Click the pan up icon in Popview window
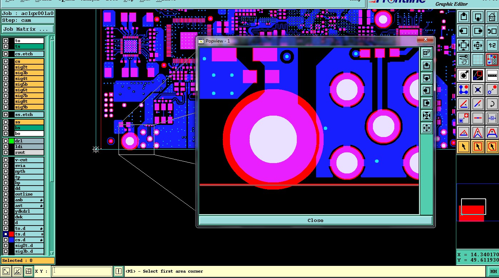 tap(426, 66)
